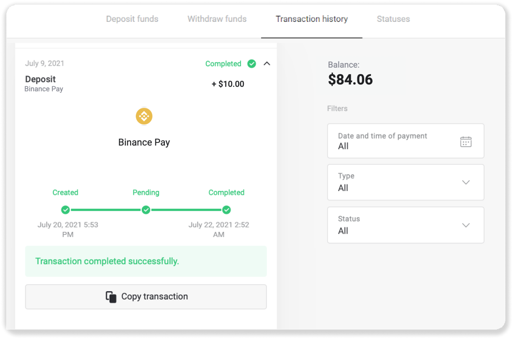Click the green Completed status label
Viewport: 513px width, 339px height.
[223, 64]
